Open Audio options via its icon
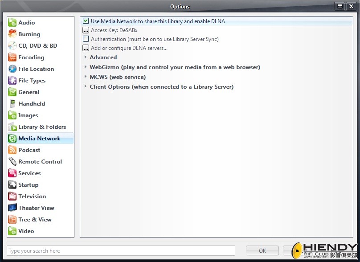This screenshot has width=360, height=262. 12,23
